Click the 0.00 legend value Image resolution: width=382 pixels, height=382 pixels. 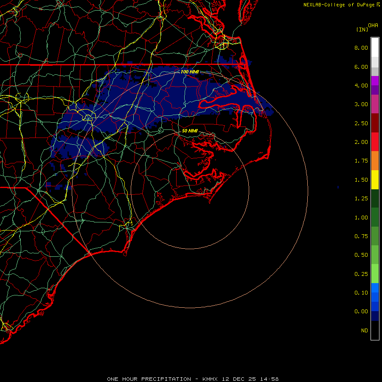tap(361, 312)
